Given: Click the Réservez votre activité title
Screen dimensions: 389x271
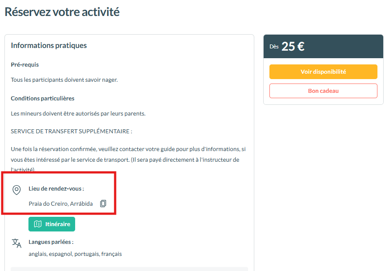Looking at the screenshot, I should click(x=62, y=12).
